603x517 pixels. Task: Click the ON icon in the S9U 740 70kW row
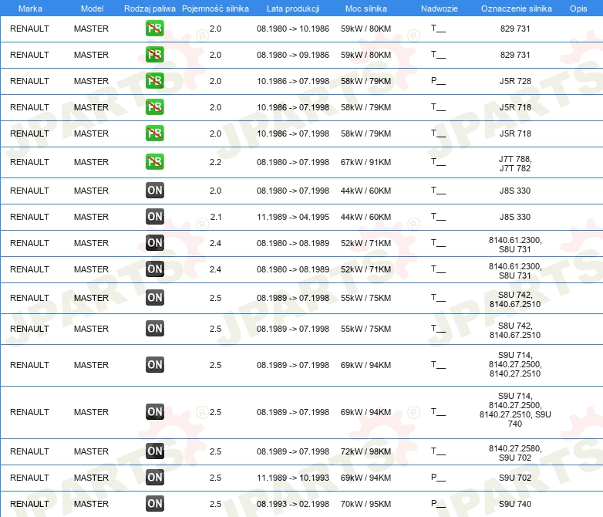pyautogui.click(x=154, y=503)
